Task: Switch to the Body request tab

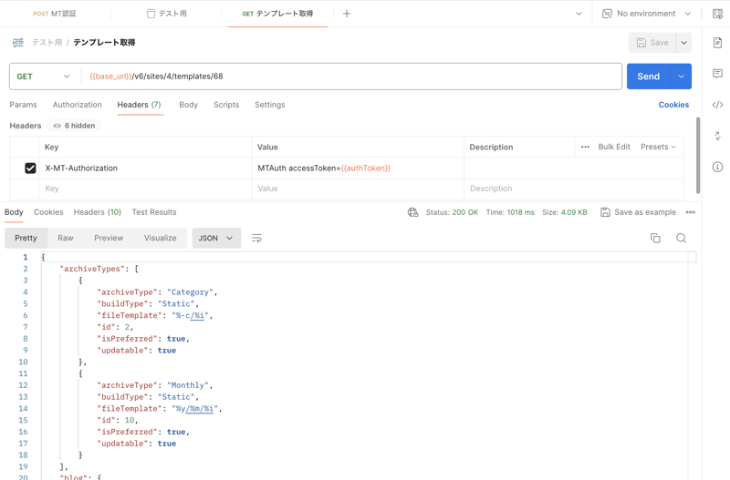Action: [188, 105]
